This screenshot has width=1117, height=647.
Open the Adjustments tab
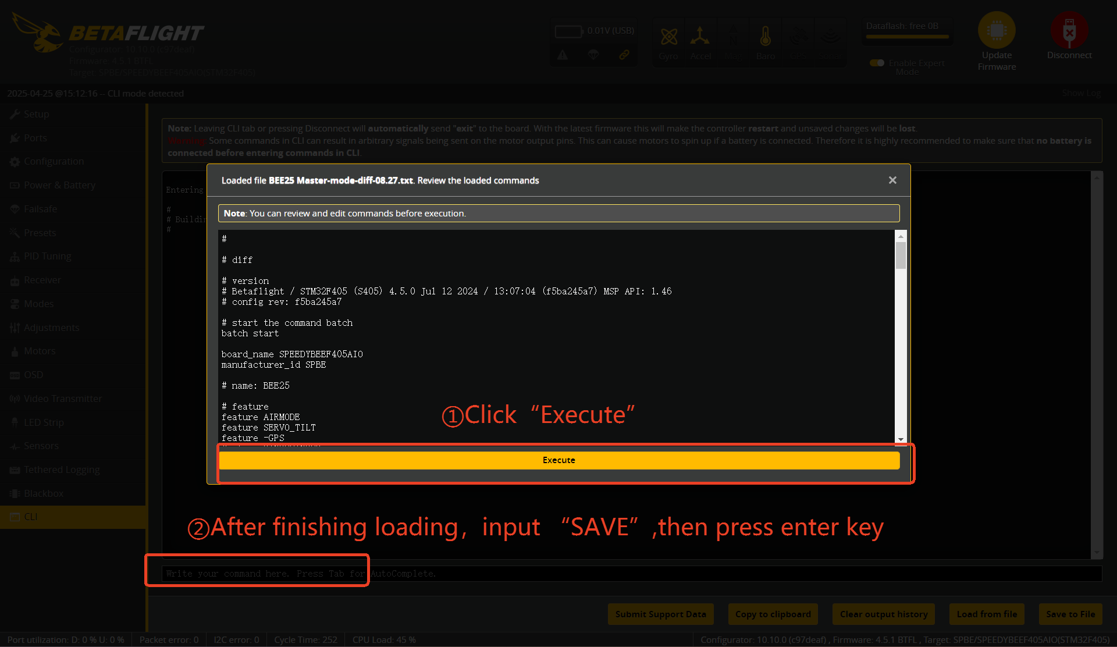pos(73,328)
